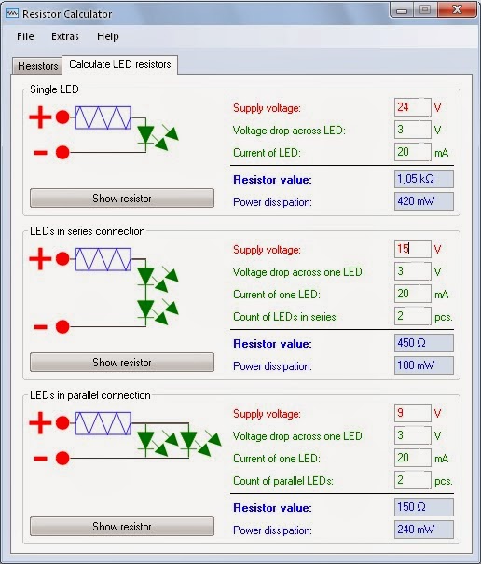The image size is (481, 564).
Task: Click the 180 mW power dissipation result
Action: (x=424, y=365)
